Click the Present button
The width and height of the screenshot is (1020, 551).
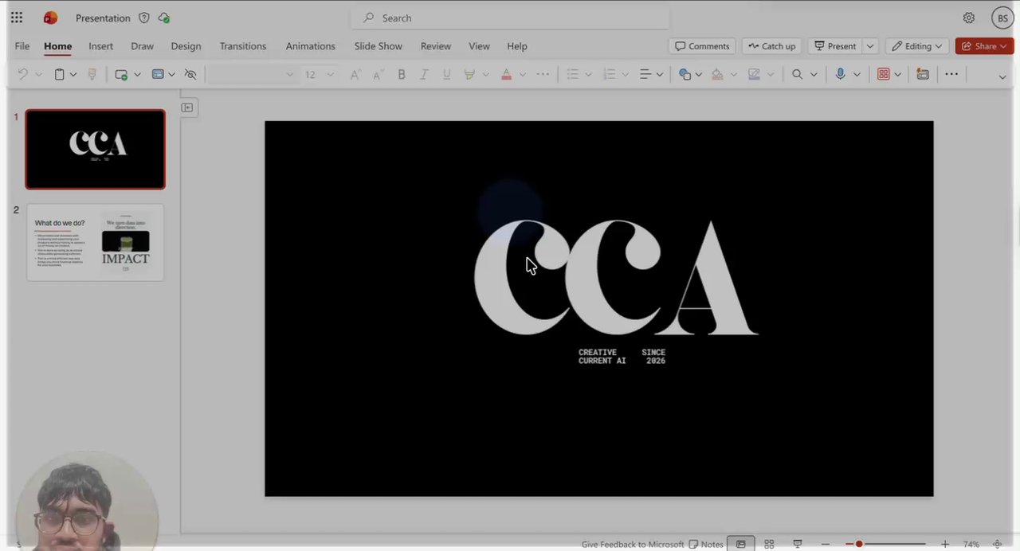click(835, 46)
